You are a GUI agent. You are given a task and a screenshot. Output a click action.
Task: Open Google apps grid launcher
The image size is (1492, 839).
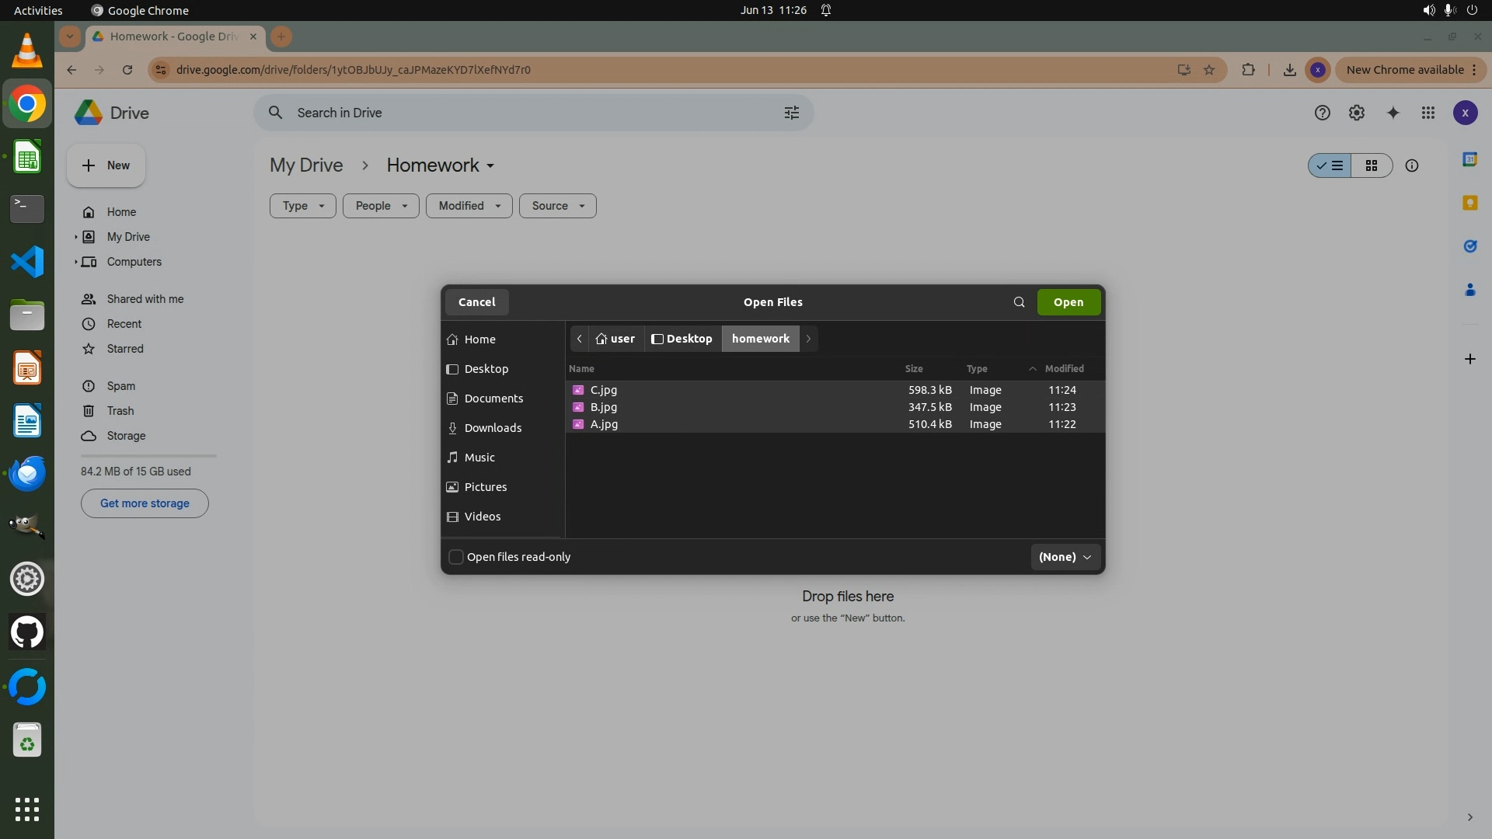tap(1428, 113)
